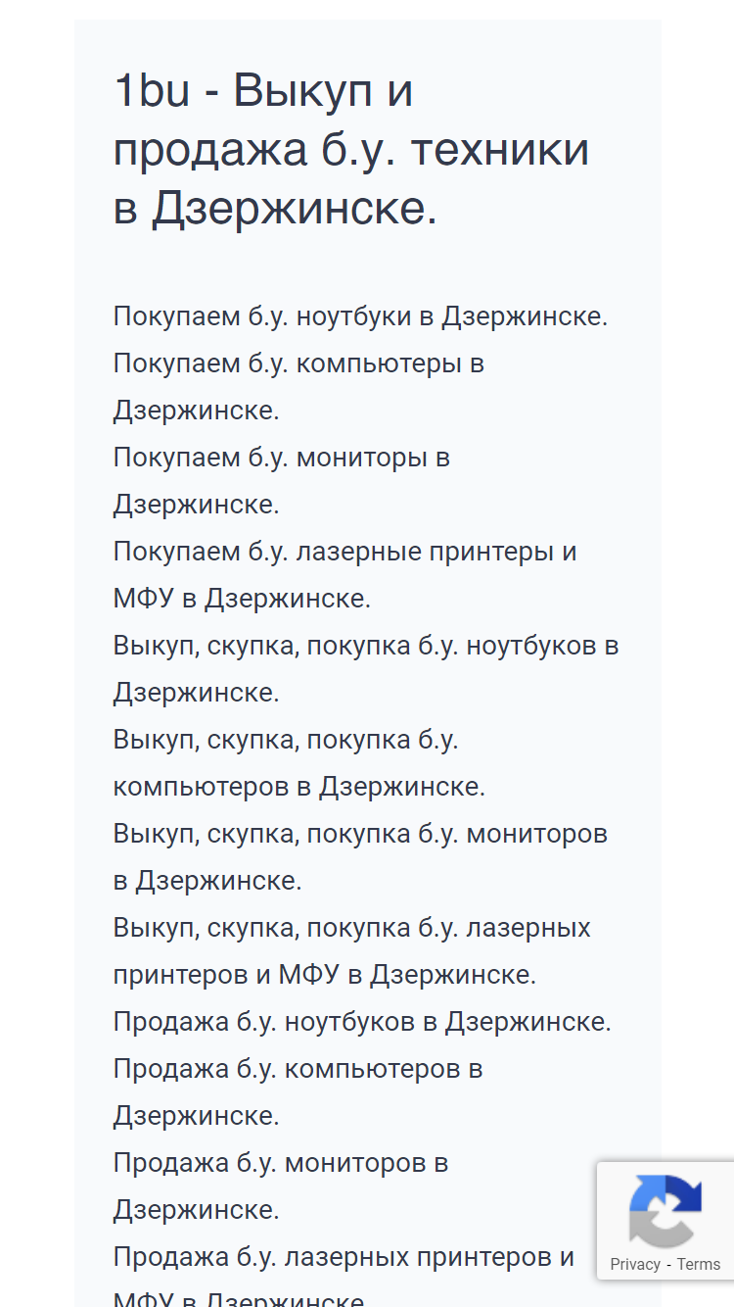This screenshot has height=1307, width=734.
Task: Click line 'Выкуп, скупка, покупка б.у. ноутбуков в'
Action: click(366, 647)
